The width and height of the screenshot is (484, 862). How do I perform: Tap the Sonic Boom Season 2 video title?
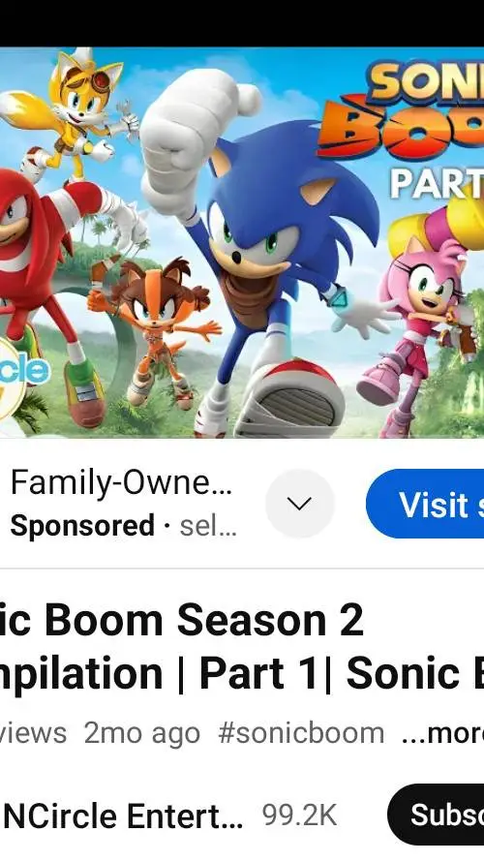pos(242,646)
